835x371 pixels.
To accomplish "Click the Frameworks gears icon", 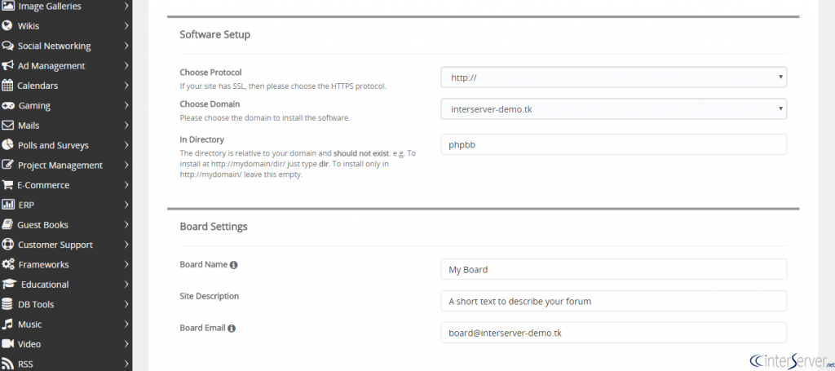I will [8, 264].
